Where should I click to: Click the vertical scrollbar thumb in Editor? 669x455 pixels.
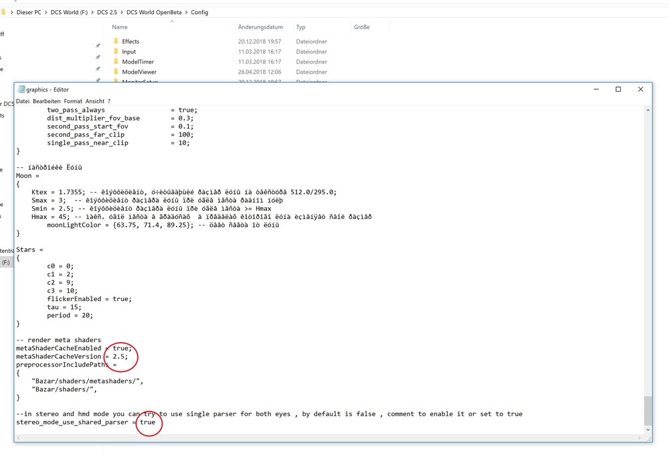click(x=648, y=411)
